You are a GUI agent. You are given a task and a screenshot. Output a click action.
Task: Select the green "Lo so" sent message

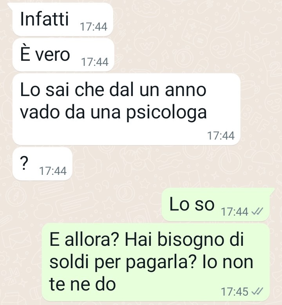(216, 204)
